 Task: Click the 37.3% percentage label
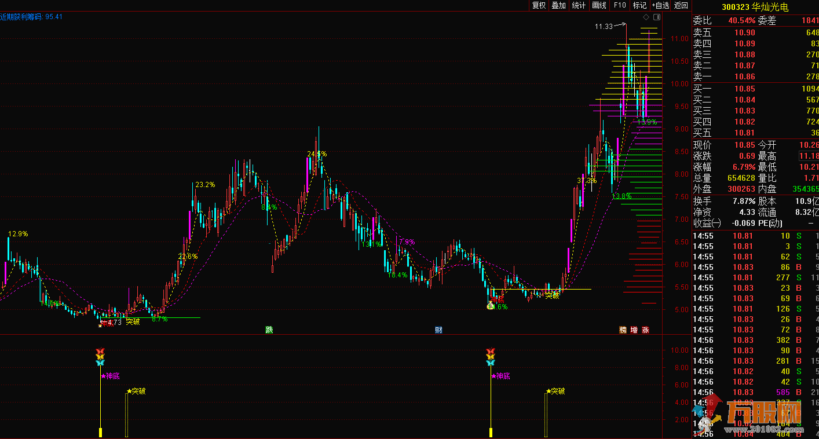click(x=587, y=181)
